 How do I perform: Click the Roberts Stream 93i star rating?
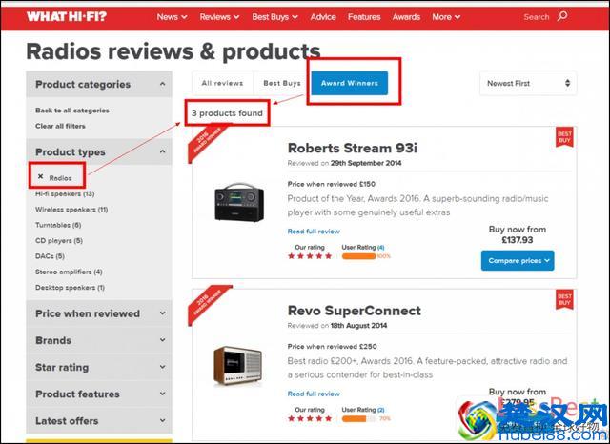(x=315, y=255)
